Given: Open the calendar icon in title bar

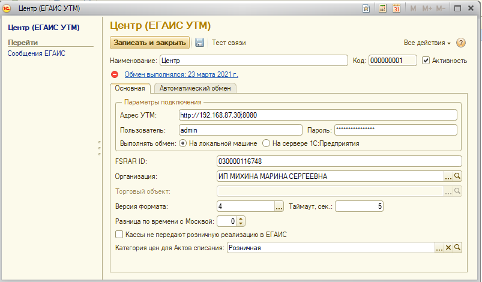Looking at the screenshot, I should tap(397, 8).
